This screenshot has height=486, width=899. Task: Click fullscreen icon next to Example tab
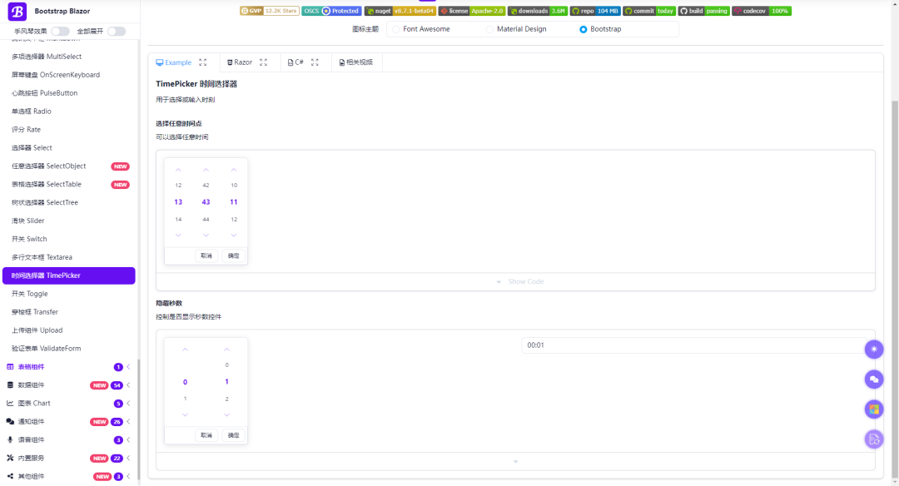pyautogui.click(x=203, y=62)
